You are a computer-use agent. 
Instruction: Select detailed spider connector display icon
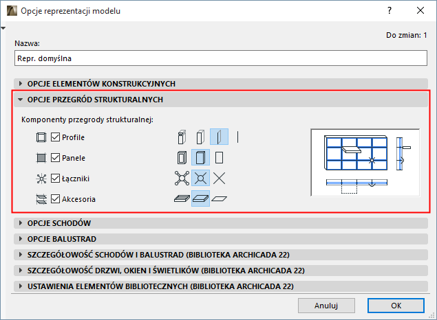point(182,179)
